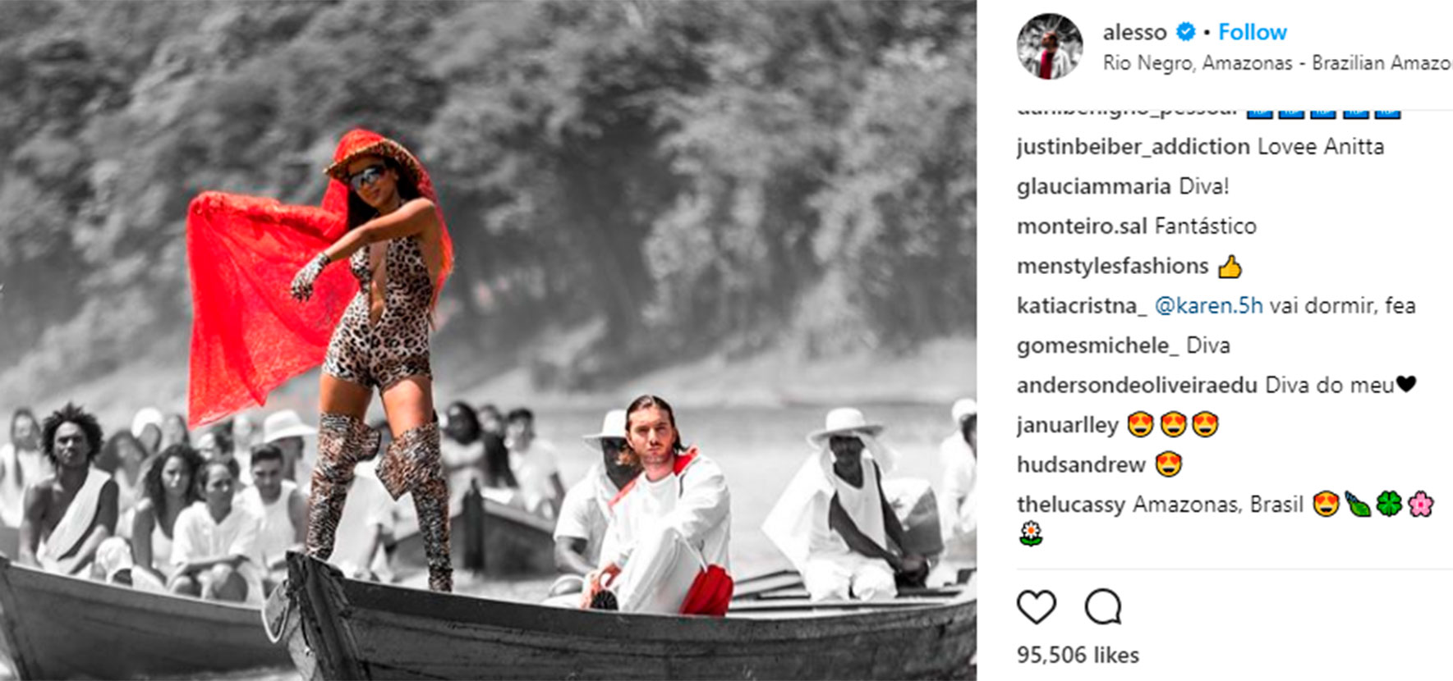Click alesso's profile picture avatar
The height and width of the screenshot is (681, 1453).
(1049, 46)
